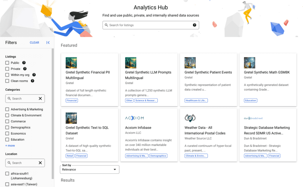Expand more categories via the + more link
This screenshot has height=187, width=303.
tap(10, 145)
